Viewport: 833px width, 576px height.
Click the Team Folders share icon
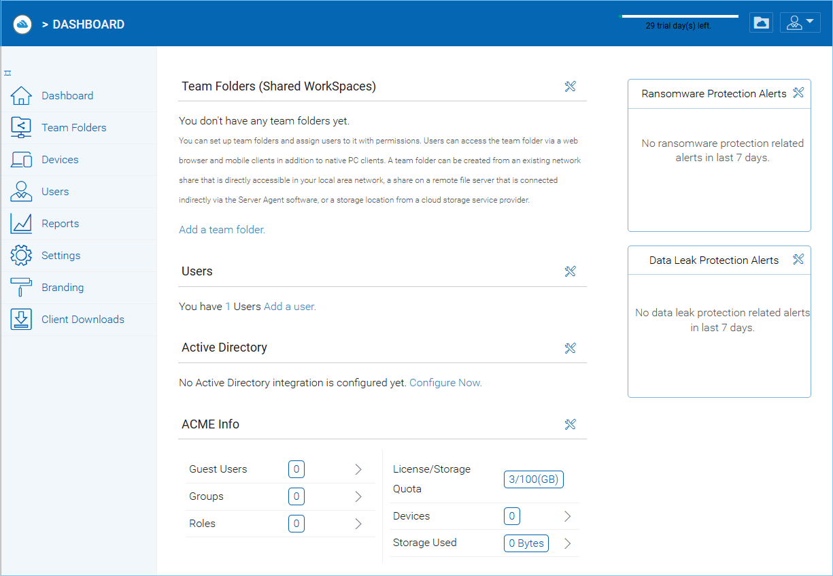[21, 128]
